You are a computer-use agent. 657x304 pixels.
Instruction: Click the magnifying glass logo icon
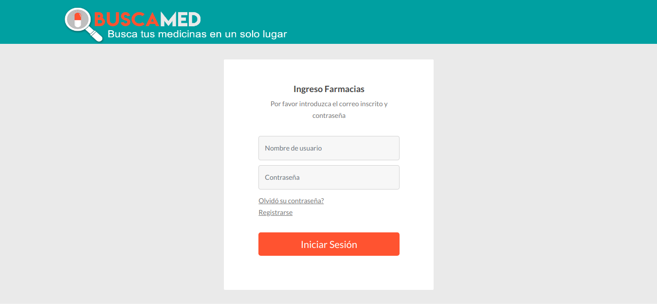[84, 24]
